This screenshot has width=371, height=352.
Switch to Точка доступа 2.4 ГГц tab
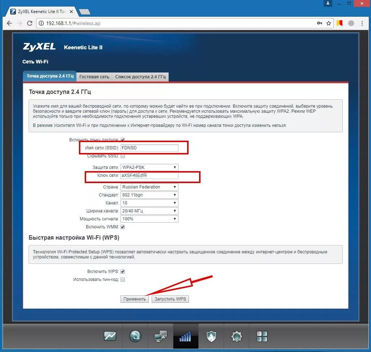[x=50, y=76]
